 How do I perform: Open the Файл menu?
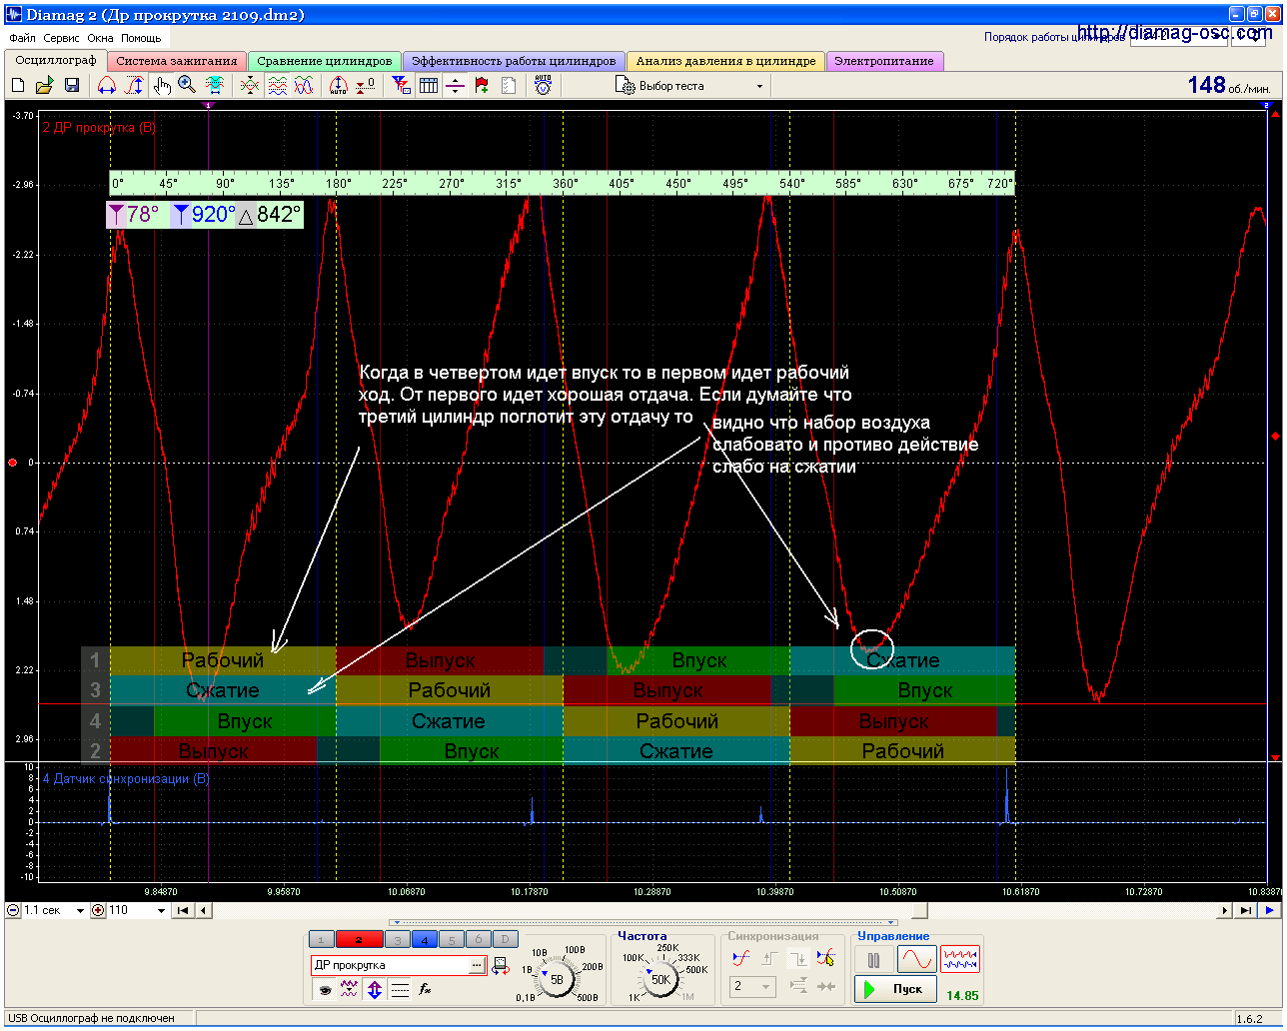[22, 38]
